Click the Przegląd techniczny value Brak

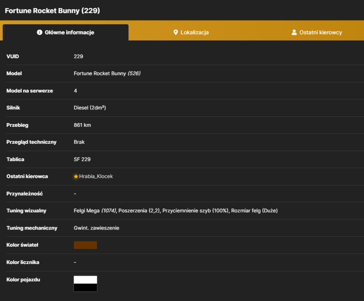[79, 142]
